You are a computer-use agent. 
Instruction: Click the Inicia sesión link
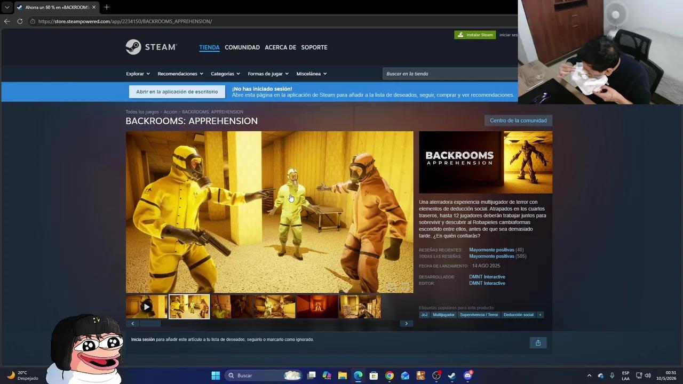[143, 339]
